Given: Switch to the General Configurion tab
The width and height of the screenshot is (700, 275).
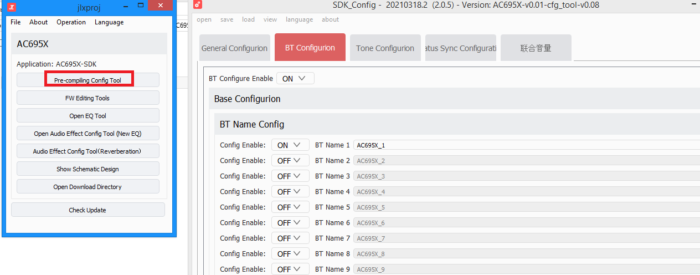Looking at the screenshot, I should click(x=234, y=48).
